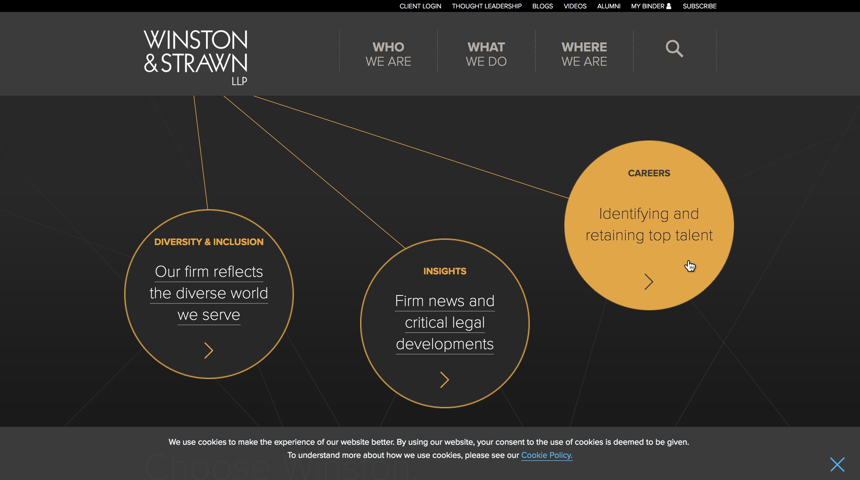The height and width of the screenshot is (480, 860).
Task: Open Client Login link
Action: [420, 6]
